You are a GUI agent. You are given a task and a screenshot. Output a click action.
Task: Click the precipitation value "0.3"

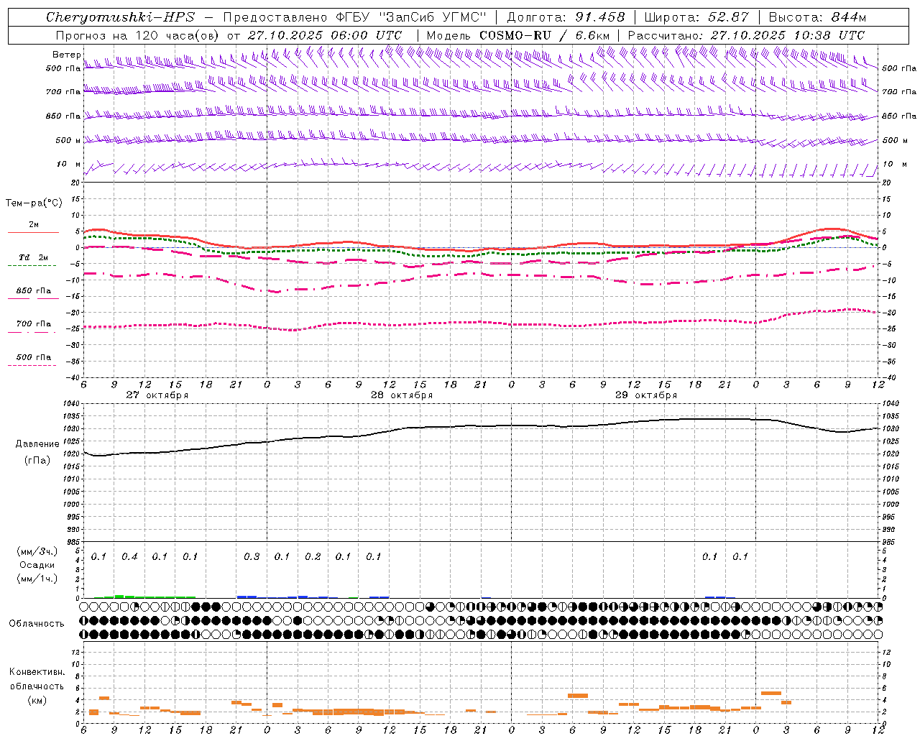[x=252, y=556]
